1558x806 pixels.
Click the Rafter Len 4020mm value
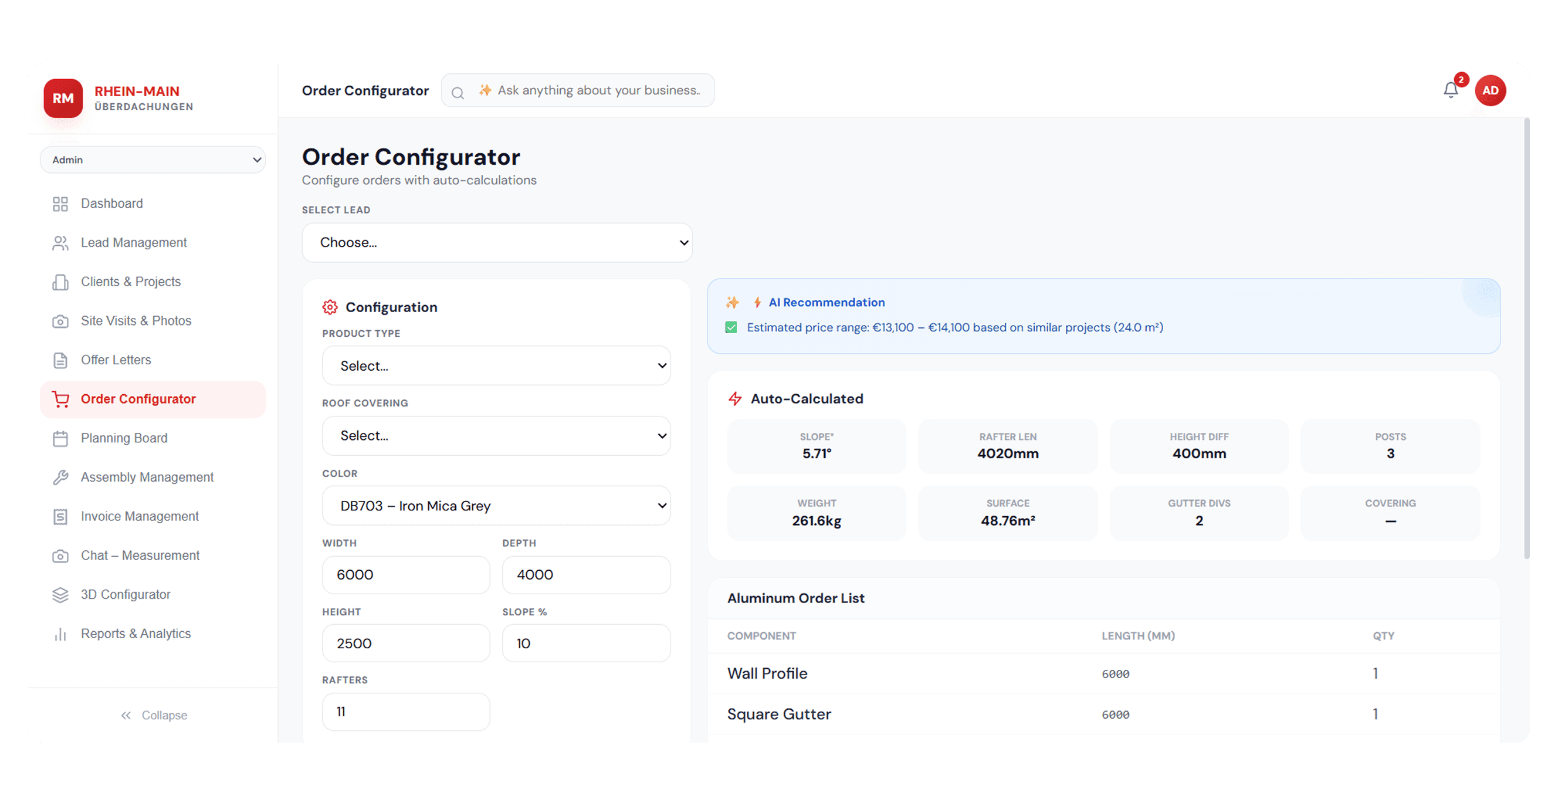click(x=1008, y=454)
